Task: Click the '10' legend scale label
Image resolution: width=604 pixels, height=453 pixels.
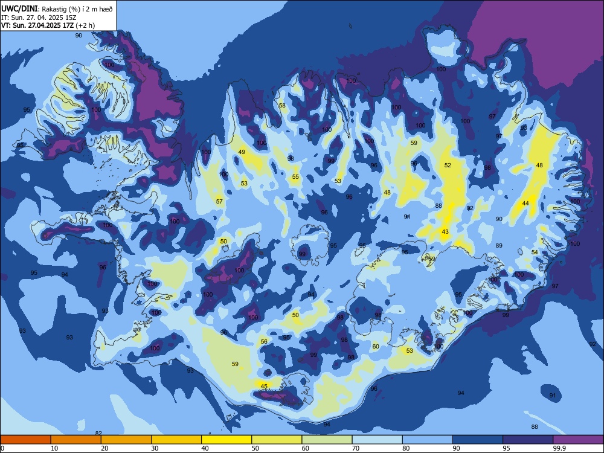Action: pos(54,448)
